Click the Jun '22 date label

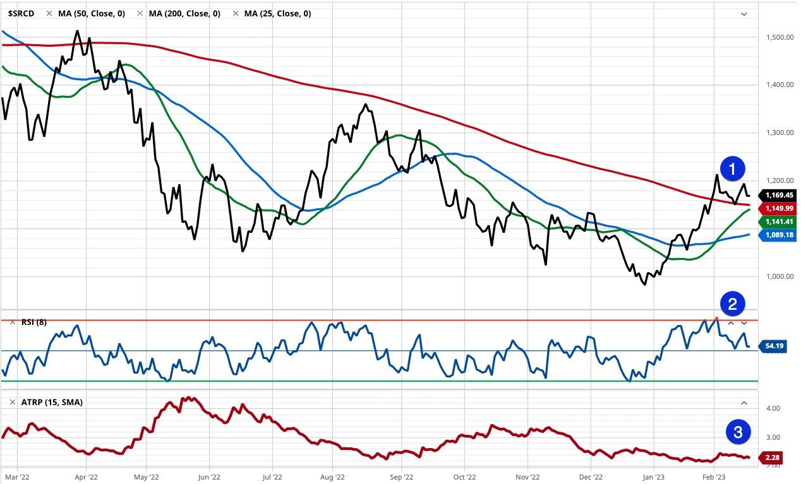[x=210, y=478]
